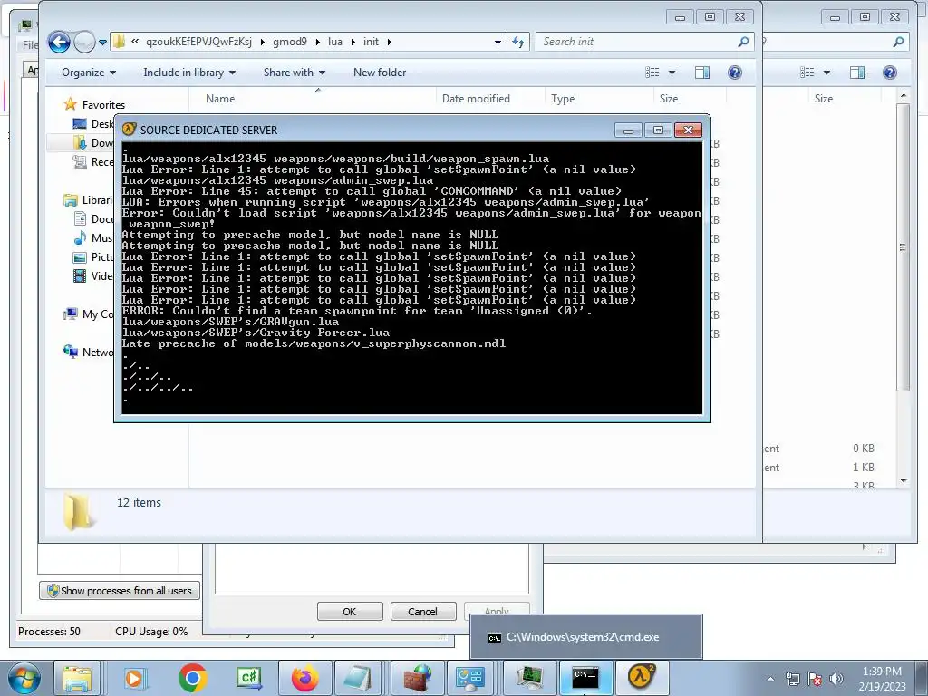
Task: Show hidden tray icons arrow
Action: tap(770, 679)
